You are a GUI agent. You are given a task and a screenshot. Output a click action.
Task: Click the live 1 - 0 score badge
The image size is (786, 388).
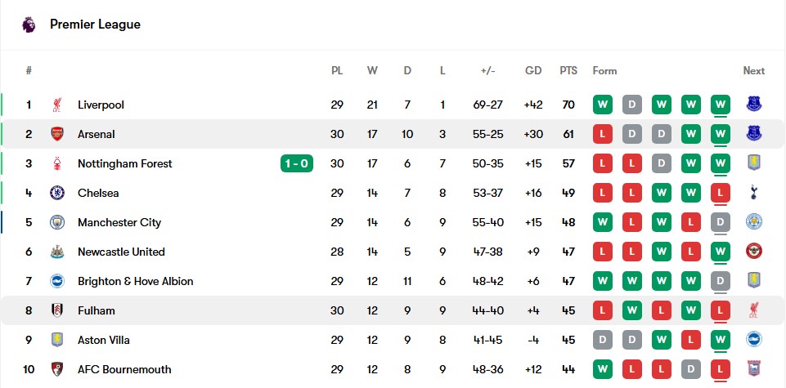[x=297, y=163]
